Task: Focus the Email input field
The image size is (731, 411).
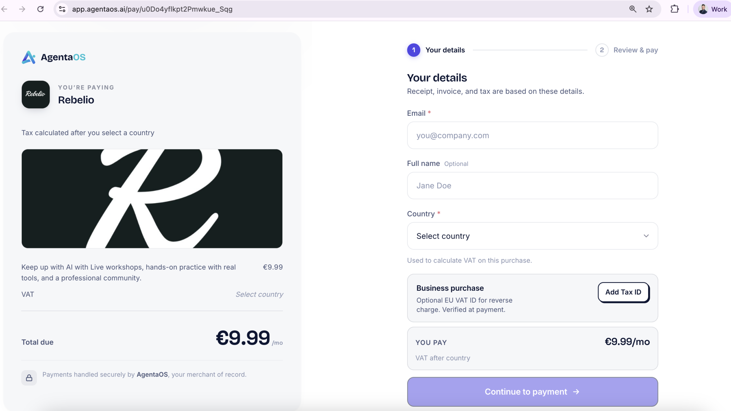Action: point(533,135)
